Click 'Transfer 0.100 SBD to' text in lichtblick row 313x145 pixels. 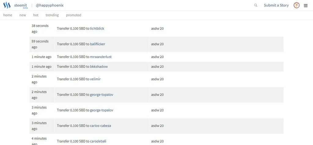click(x=73, y=28)
